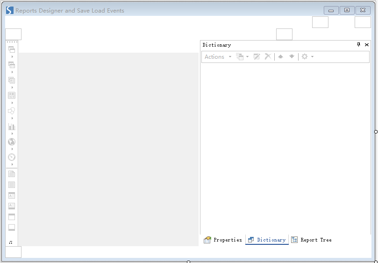Click the empty band icon with a top bar
This screenshot has width=378, height=263.
[12, 217]
